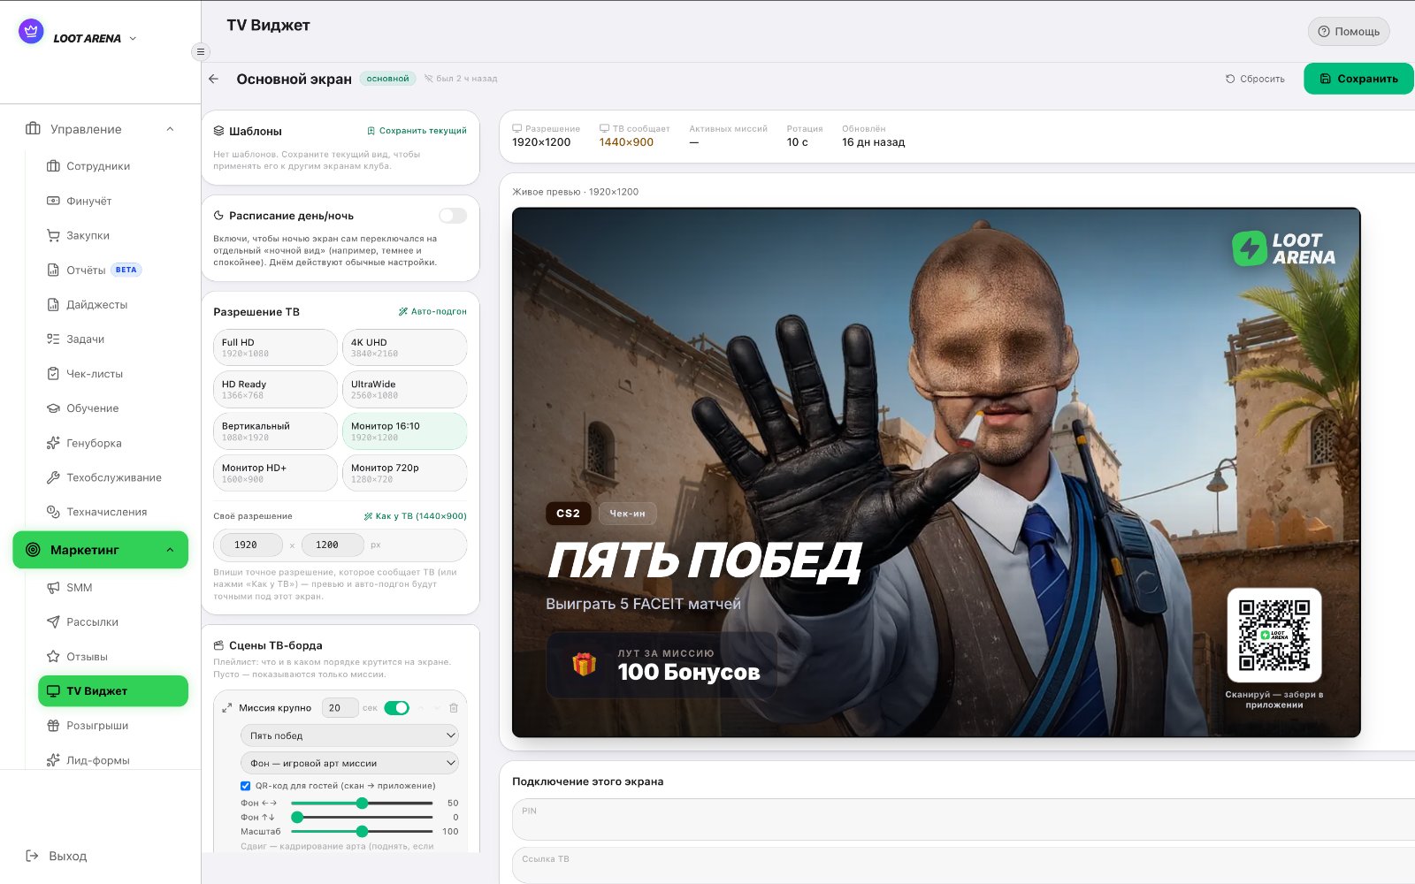1415x884 pixels.
Task: Click the Сцены ТВ-борда header icon
Action: pos(218,645)
